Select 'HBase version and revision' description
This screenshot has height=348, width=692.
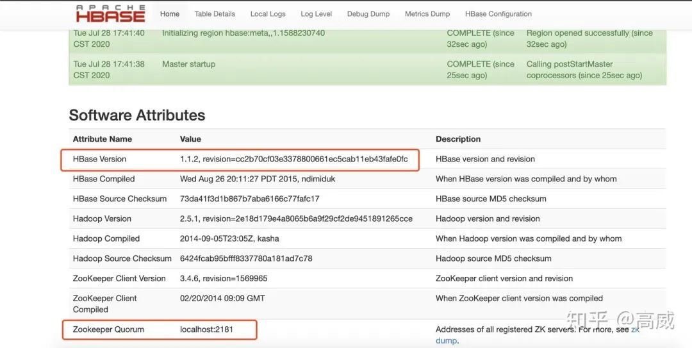485,159
